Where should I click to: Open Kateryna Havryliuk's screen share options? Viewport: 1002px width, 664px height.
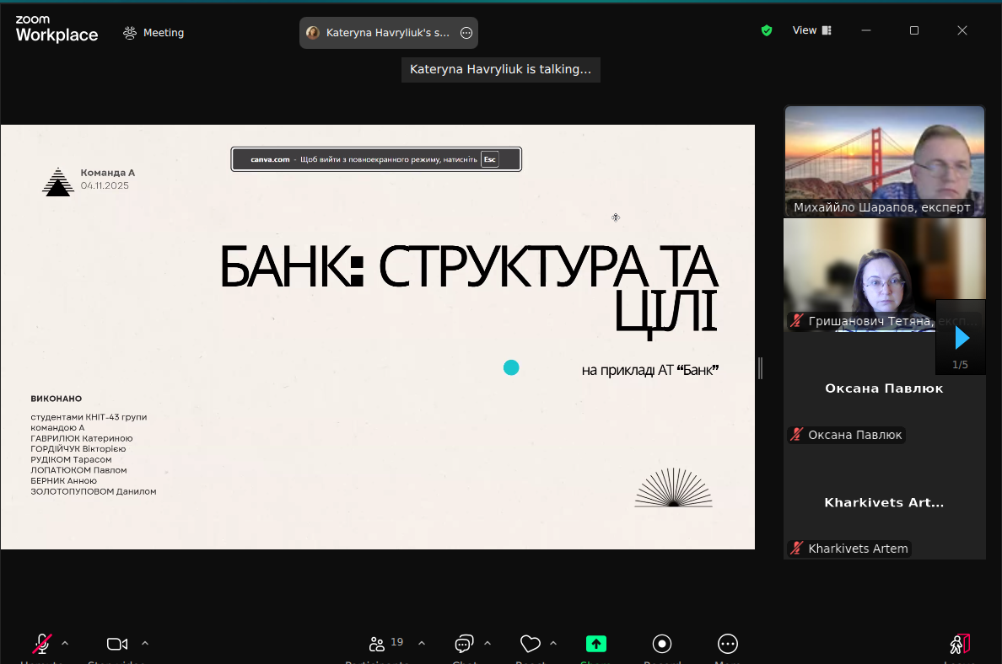[x=466, y=33]
